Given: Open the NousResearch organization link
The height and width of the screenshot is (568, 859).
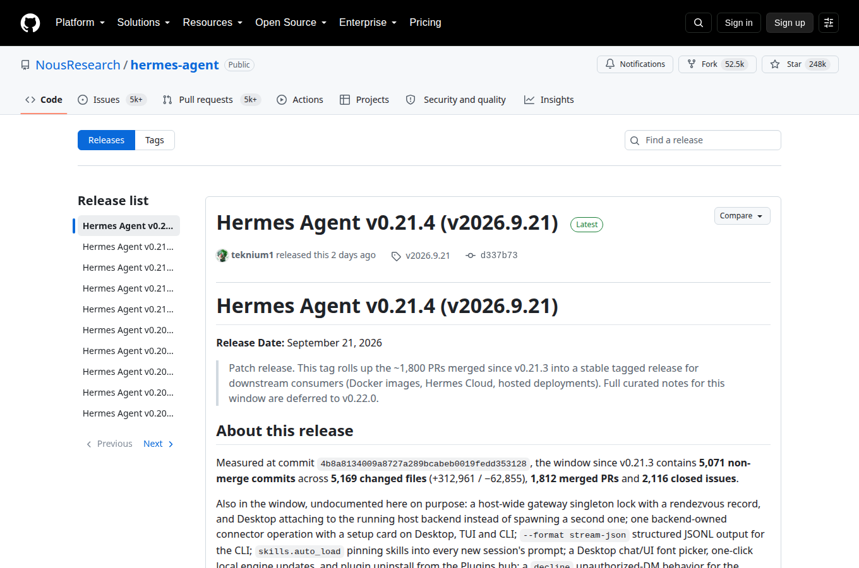Looking at the screenshot, I should (78, 65).
